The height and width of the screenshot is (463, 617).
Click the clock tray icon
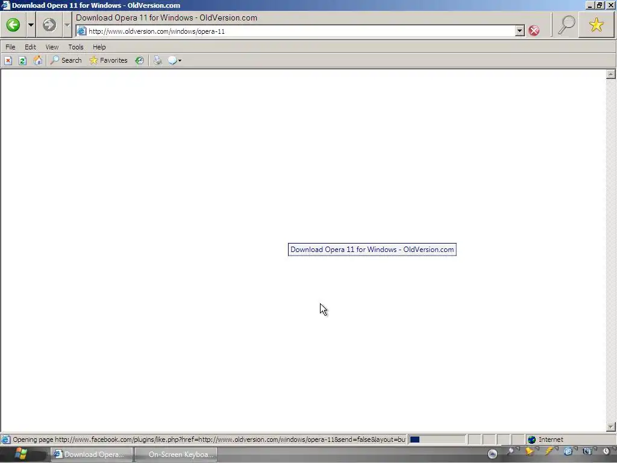(x=606, y=452)
